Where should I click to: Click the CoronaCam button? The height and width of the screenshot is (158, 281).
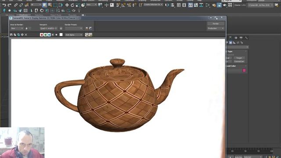[x=239, y=61]
